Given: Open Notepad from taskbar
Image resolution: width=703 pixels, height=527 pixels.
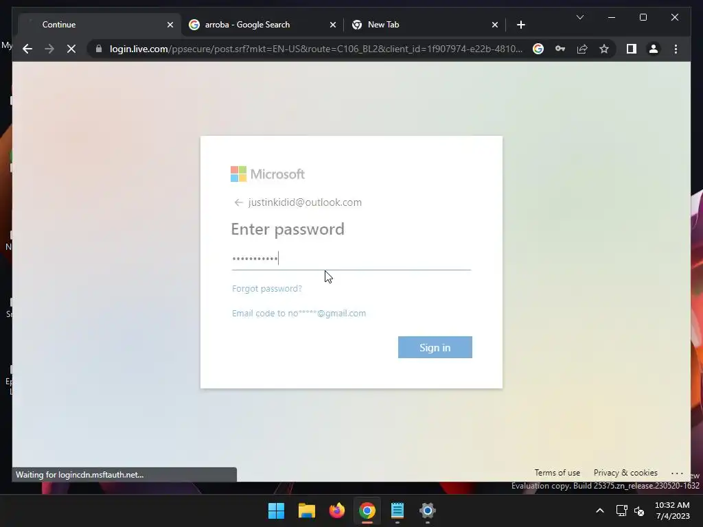Looking at the screenshot, I should [x=397, y=511].
